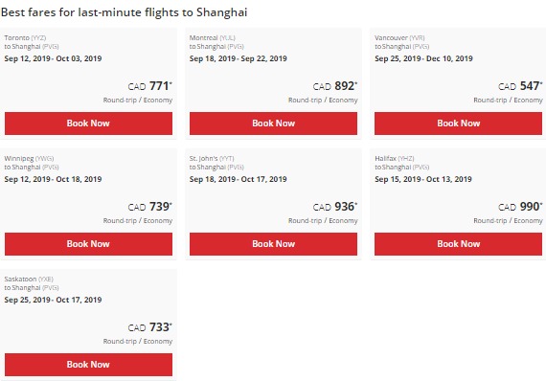Select the CAD 936 St. John's fare price
Image resolution: width=546 pixels, height=381 pixels.
tap(335, 207)
